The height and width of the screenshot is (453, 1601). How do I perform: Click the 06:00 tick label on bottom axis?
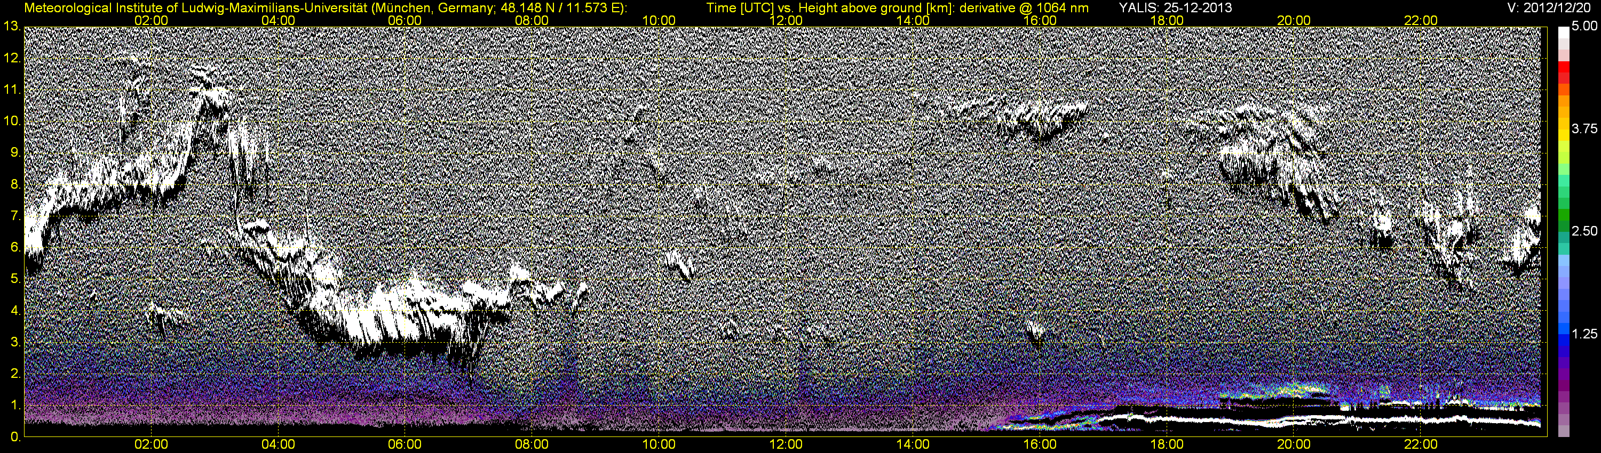click(x=405, y=444)
